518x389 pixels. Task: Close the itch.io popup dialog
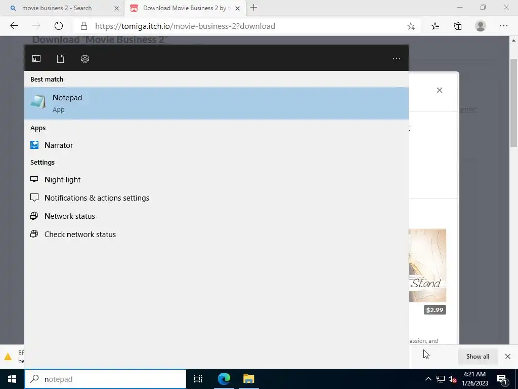coord(440,90)
